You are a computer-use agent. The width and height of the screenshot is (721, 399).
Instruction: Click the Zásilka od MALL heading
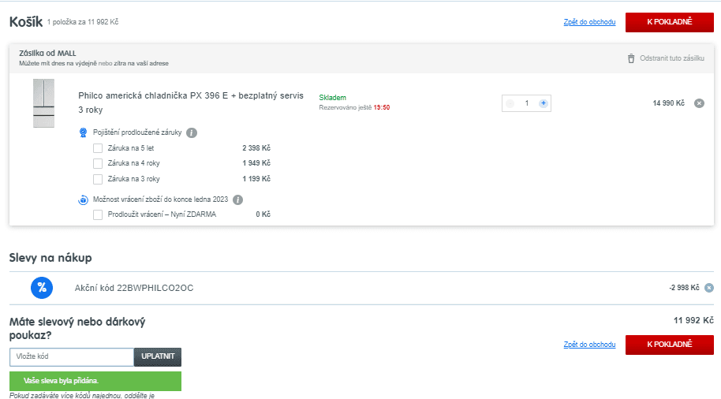48,54
